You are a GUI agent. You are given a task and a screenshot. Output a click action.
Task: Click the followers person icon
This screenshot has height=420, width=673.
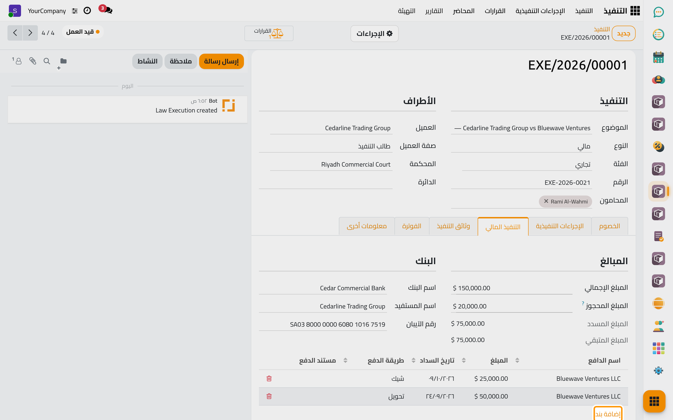17,61
